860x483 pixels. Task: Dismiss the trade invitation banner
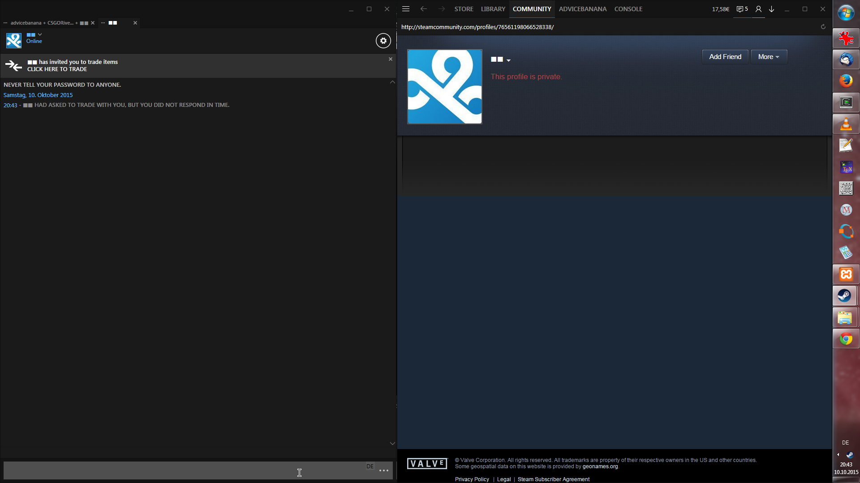(x=391, y=59)
